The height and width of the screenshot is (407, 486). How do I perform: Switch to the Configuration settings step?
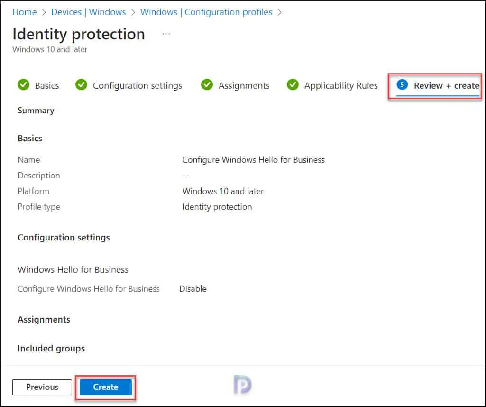[x=129, y=85]
